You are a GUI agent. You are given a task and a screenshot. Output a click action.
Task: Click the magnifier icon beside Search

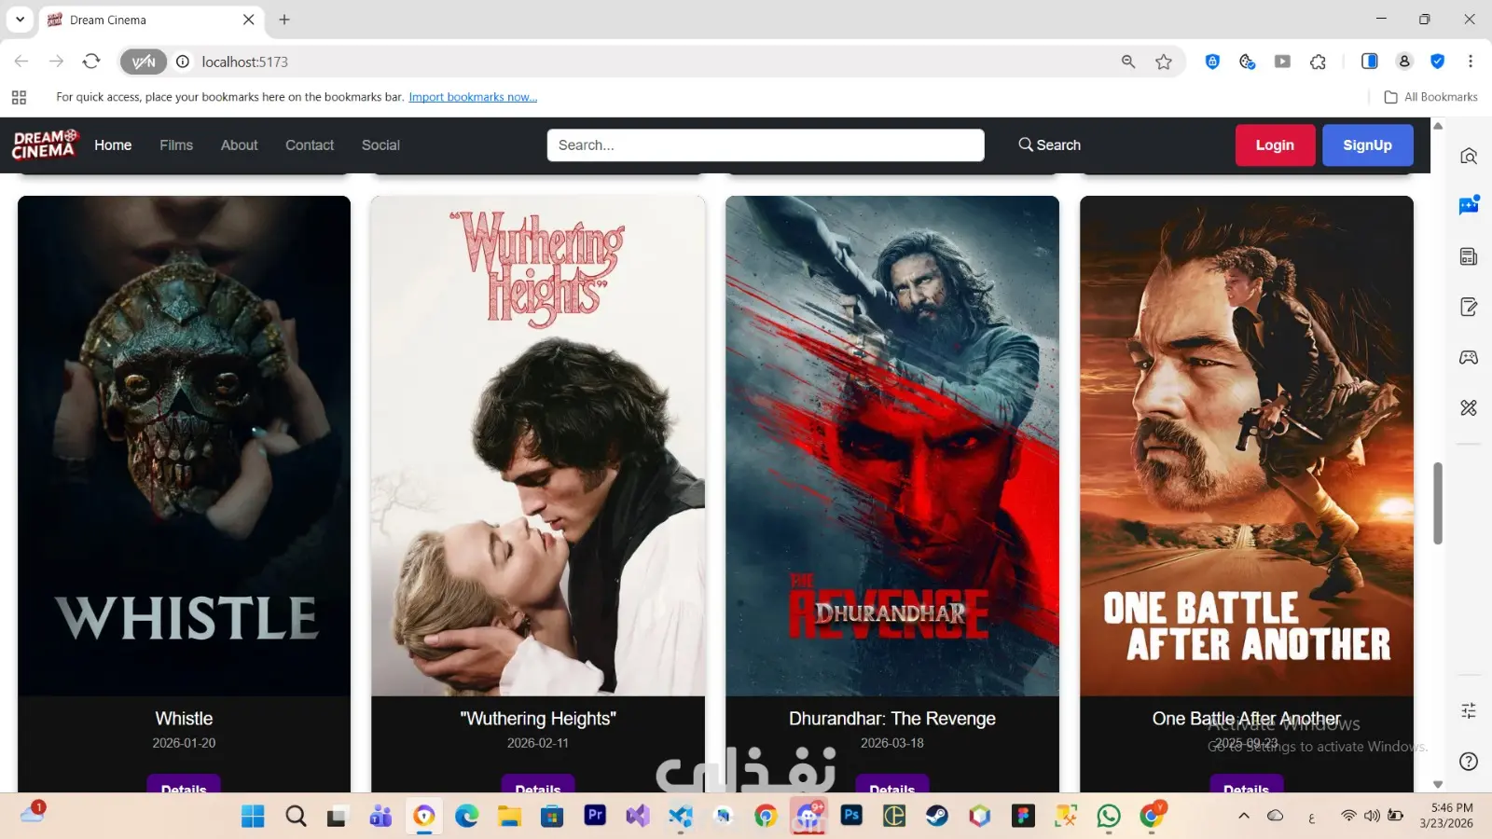click(x=1026, y=144)
